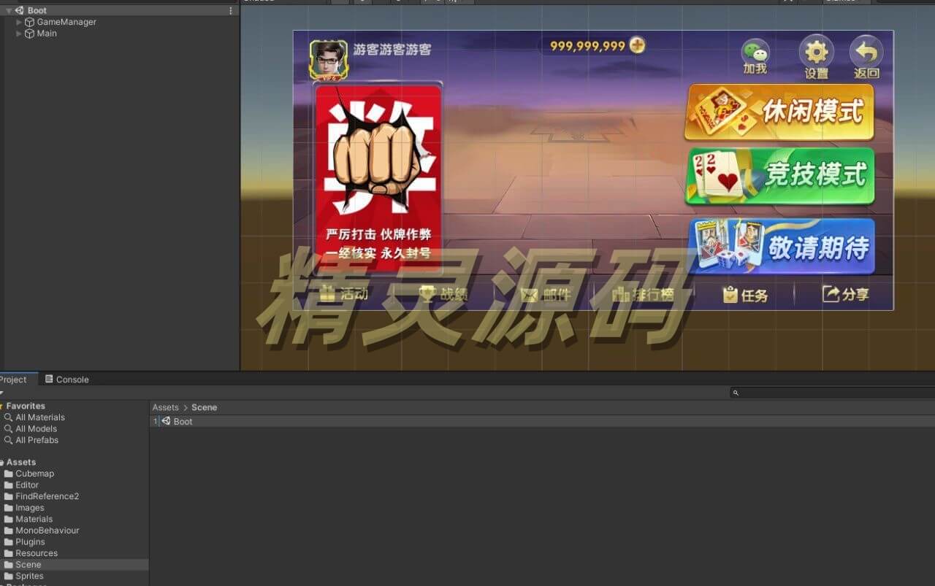Click the player avatar in game view
This screenshot has height=586, width=935.
pos(329,59)
